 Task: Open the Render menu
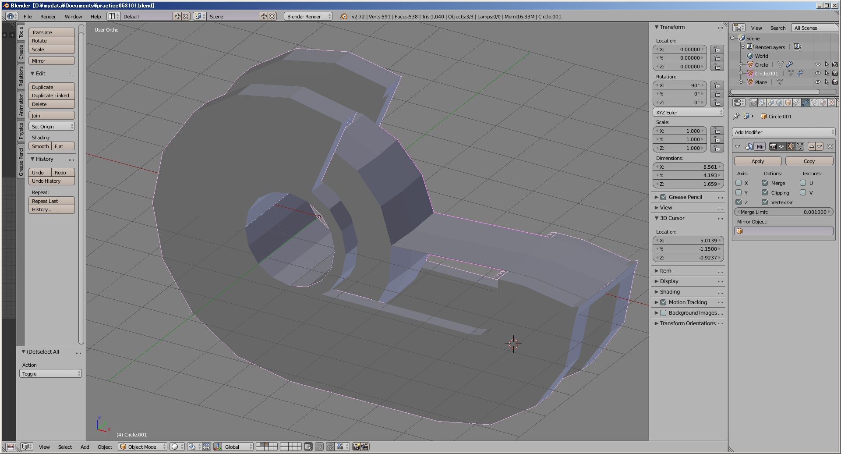48,17
